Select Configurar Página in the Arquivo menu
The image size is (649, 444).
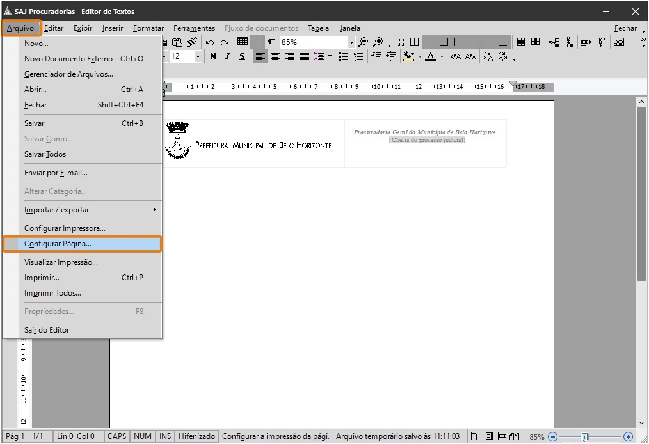point(58,244)
